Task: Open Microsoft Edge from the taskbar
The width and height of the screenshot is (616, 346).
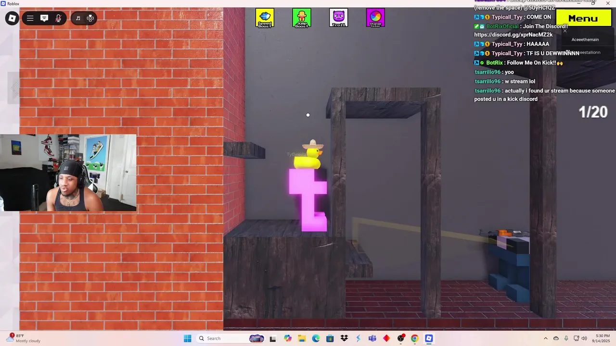Action: click(x=316, y=338)
